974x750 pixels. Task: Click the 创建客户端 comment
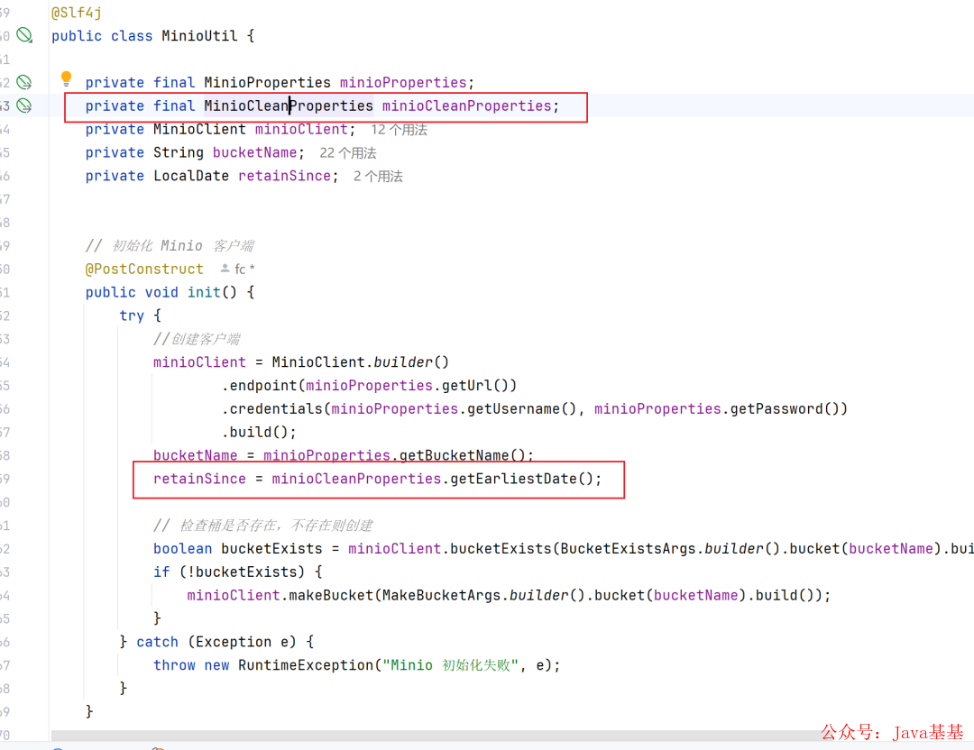197,339
